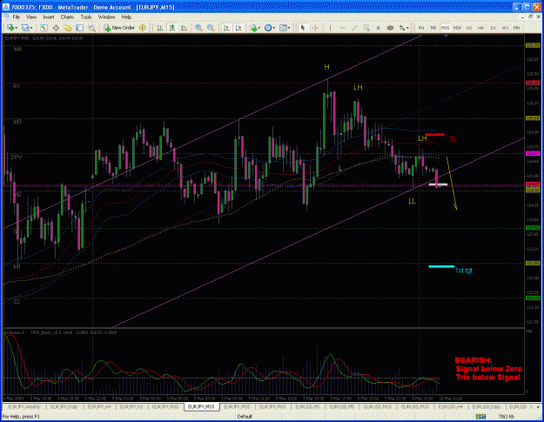544x422 pixels.
Task: Switch chart to line chart
Action: pos(184,28)
